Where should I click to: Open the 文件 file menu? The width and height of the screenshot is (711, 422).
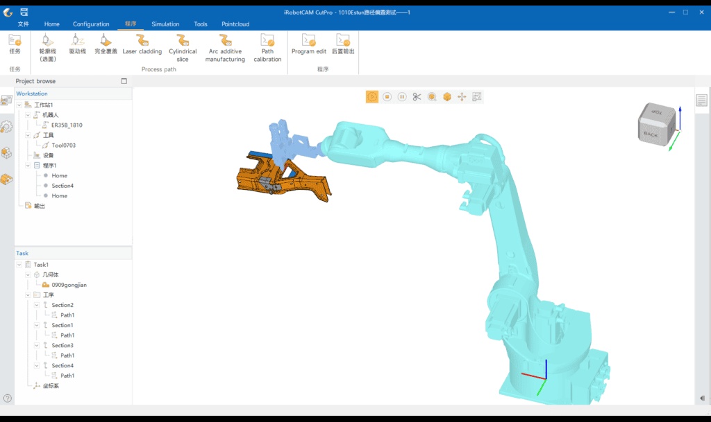pyautogui.click(x=23, y=24)
